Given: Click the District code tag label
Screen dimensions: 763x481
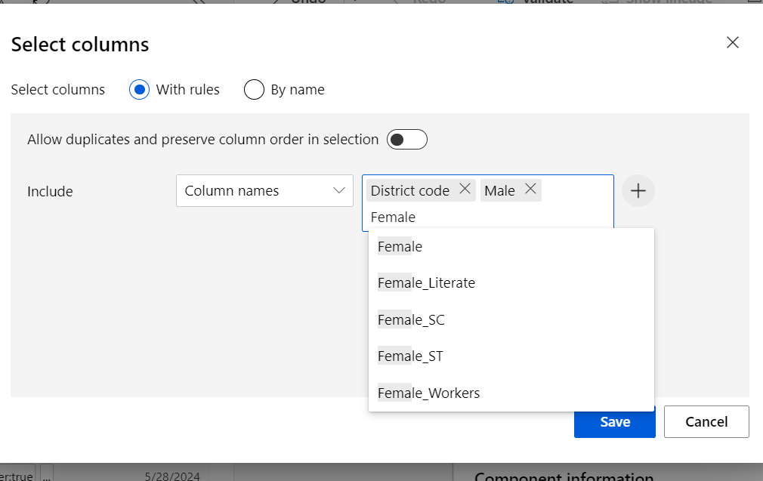Looking at the screenshot, I should [410, 191].
